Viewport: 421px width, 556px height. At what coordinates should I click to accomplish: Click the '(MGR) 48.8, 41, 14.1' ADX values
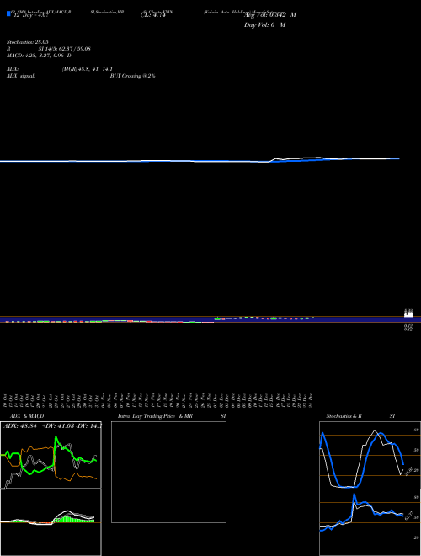pyautogui.click(x=88, y=69)
